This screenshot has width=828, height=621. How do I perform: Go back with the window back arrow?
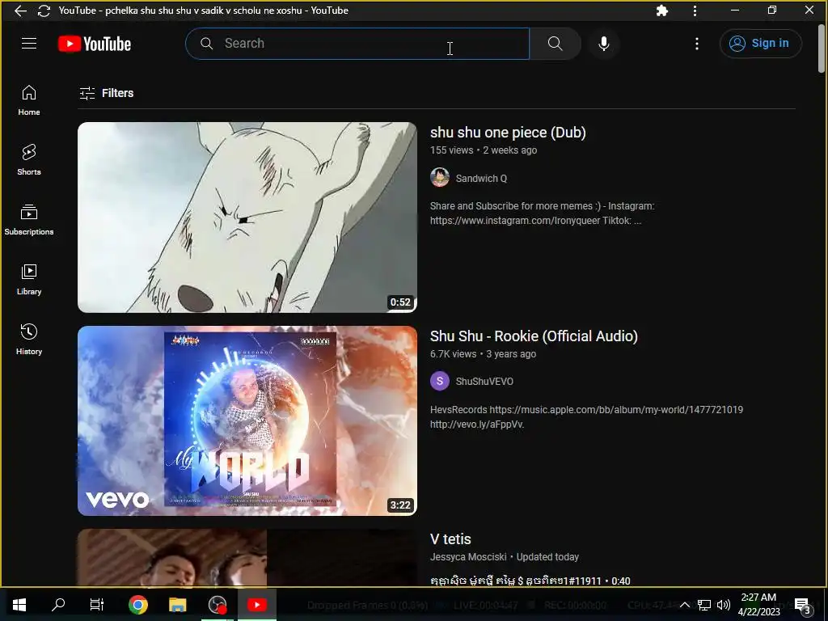[x=20, y=11]
